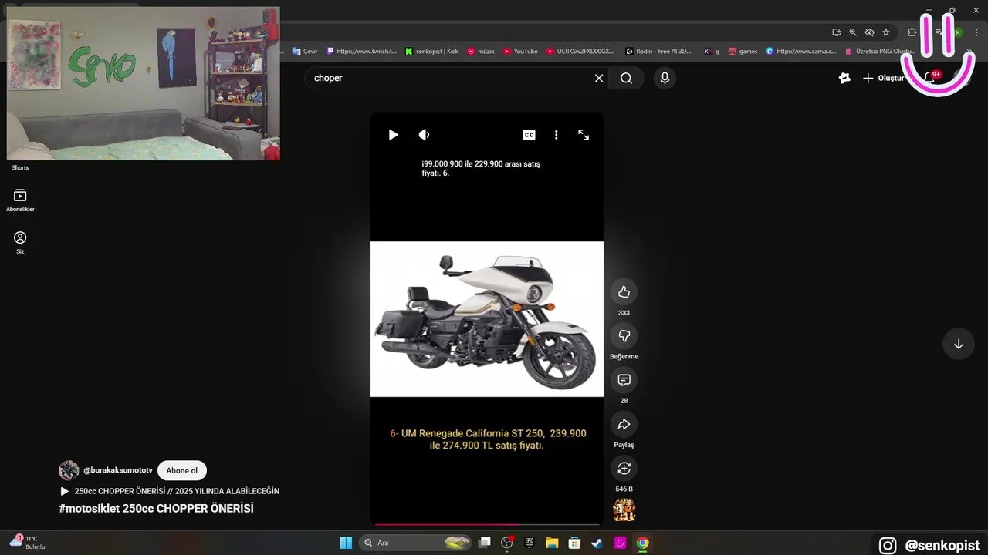
Task: Click the crossed-eye icon in address bar
Action: 869,32
